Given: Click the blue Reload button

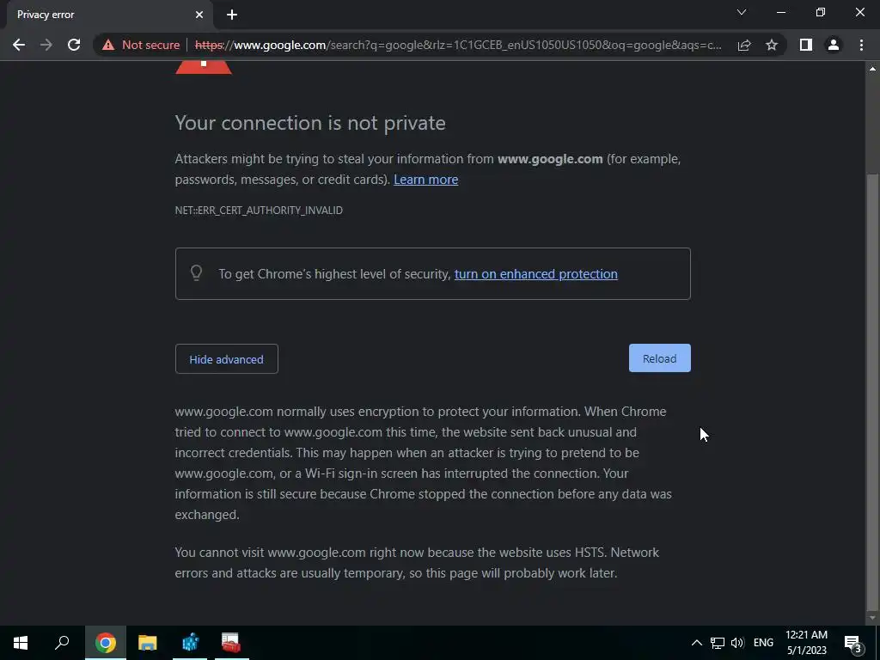Looking at the screenshot, I should 659,358.
